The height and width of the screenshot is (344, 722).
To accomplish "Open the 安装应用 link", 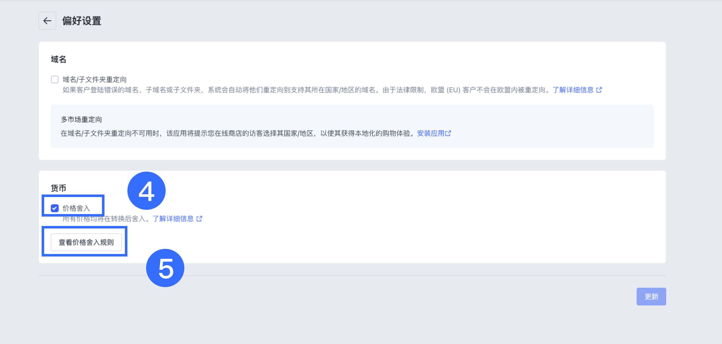I will coord(430,133).
